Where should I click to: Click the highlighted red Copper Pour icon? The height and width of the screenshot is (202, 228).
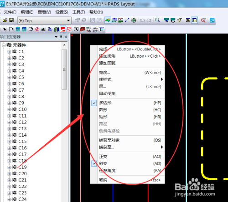point(63,29)
